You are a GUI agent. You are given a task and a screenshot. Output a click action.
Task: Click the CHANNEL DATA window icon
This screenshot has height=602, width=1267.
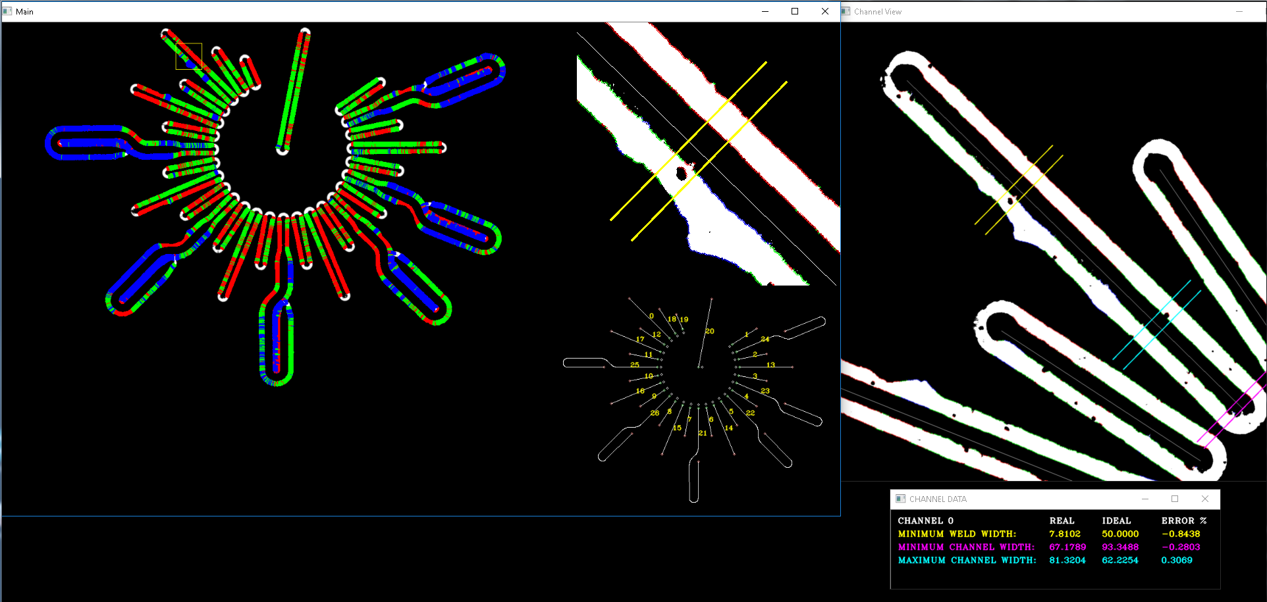click(901, 499)
